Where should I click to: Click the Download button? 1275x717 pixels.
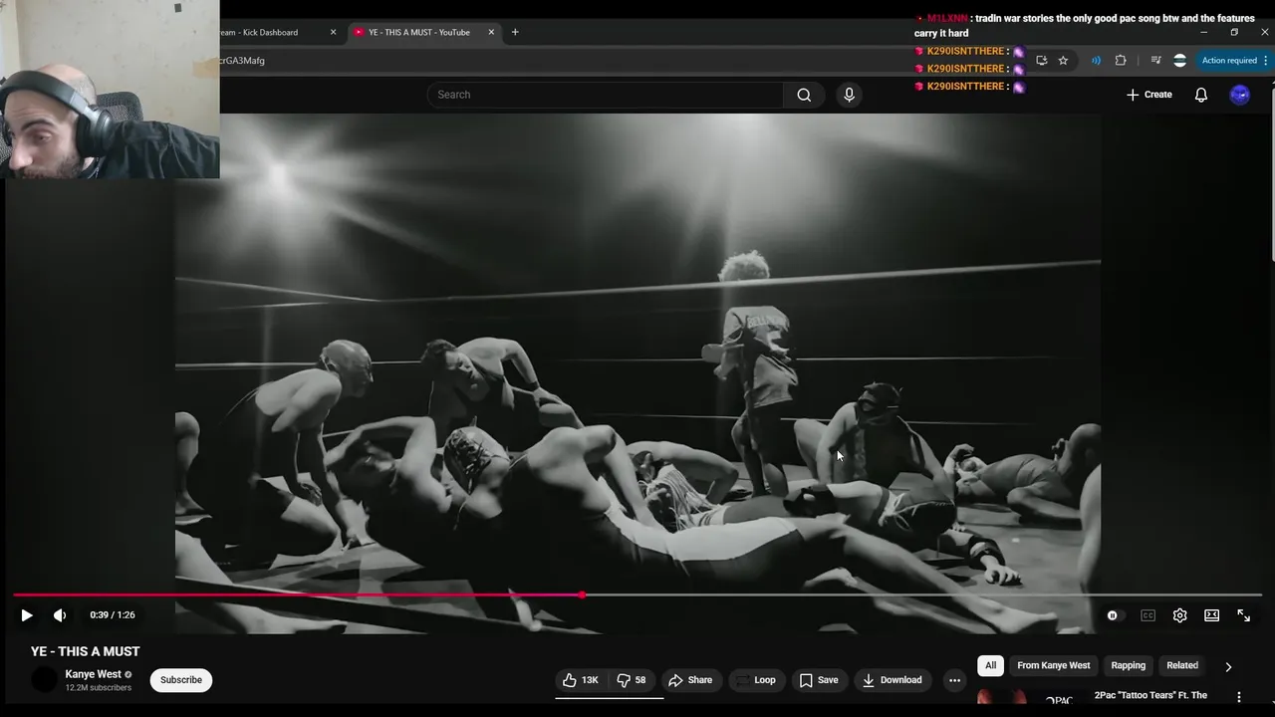point(892,680)
